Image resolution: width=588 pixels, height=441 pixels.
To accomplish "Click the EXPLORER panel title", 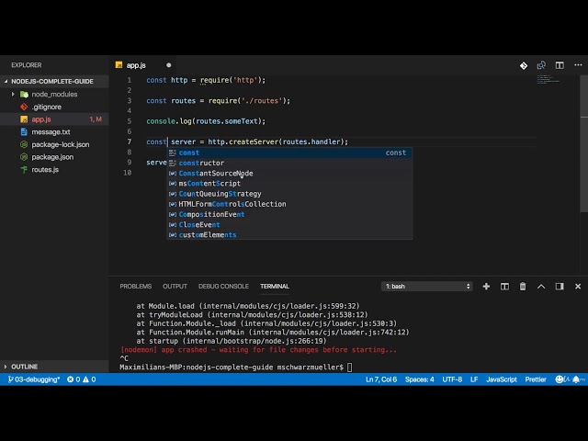I will click(x=27, y=65).
